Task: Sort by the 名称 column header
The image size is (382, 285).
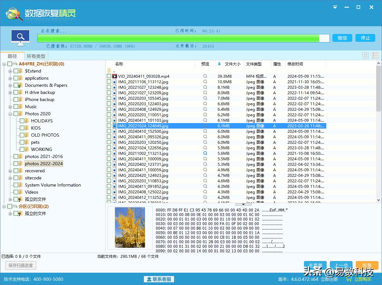Action: 119,64
